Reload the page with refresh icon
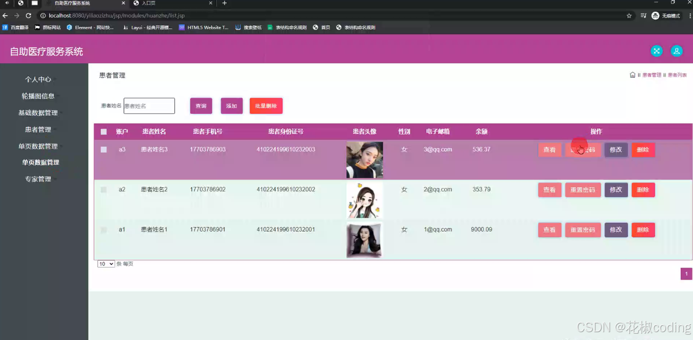Image resolution: width=693 pixels, height=340 pixels. tap(28, 16)
